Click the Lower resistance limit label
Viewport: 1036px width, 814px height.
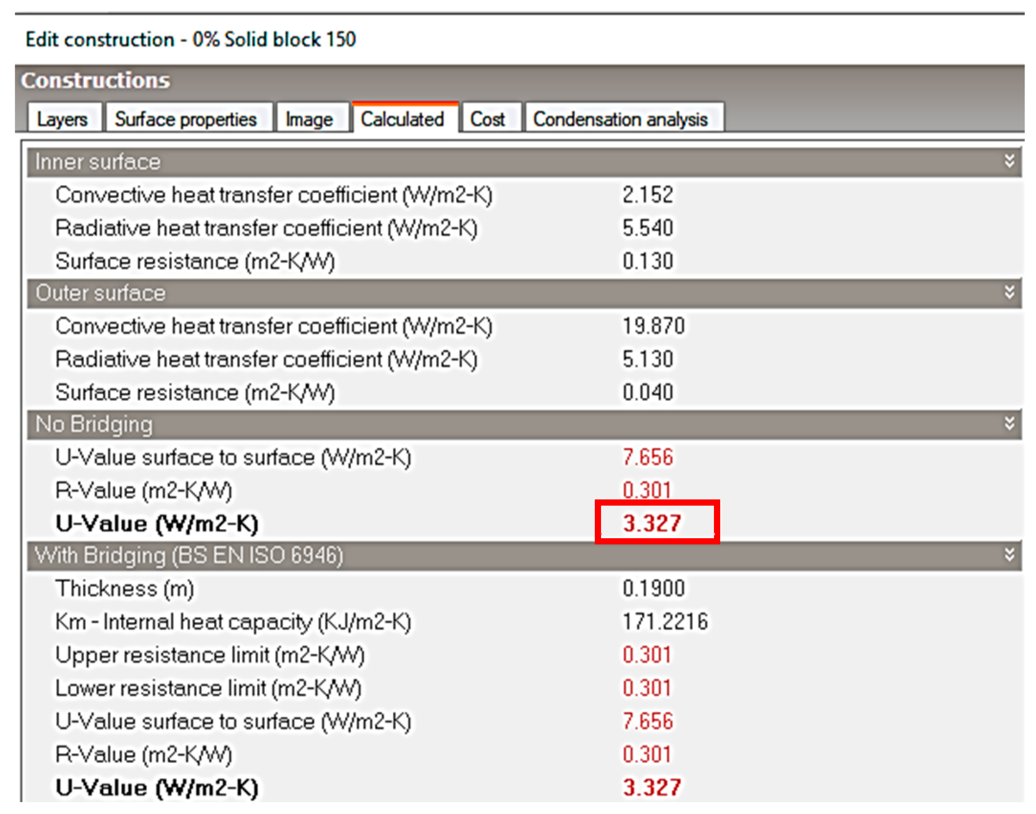(x=208, y=689)
